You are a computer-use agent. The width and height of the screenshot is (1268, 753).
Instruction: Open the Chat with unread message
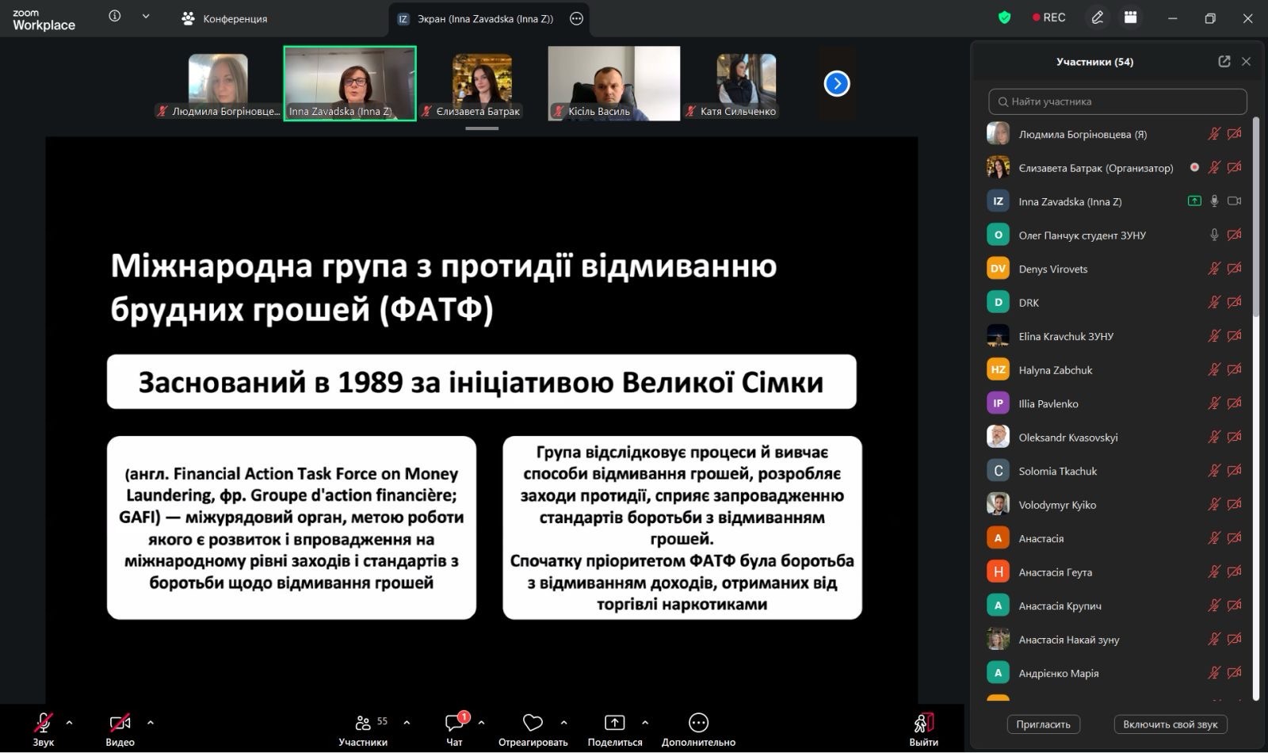click(x=455, y=723)
